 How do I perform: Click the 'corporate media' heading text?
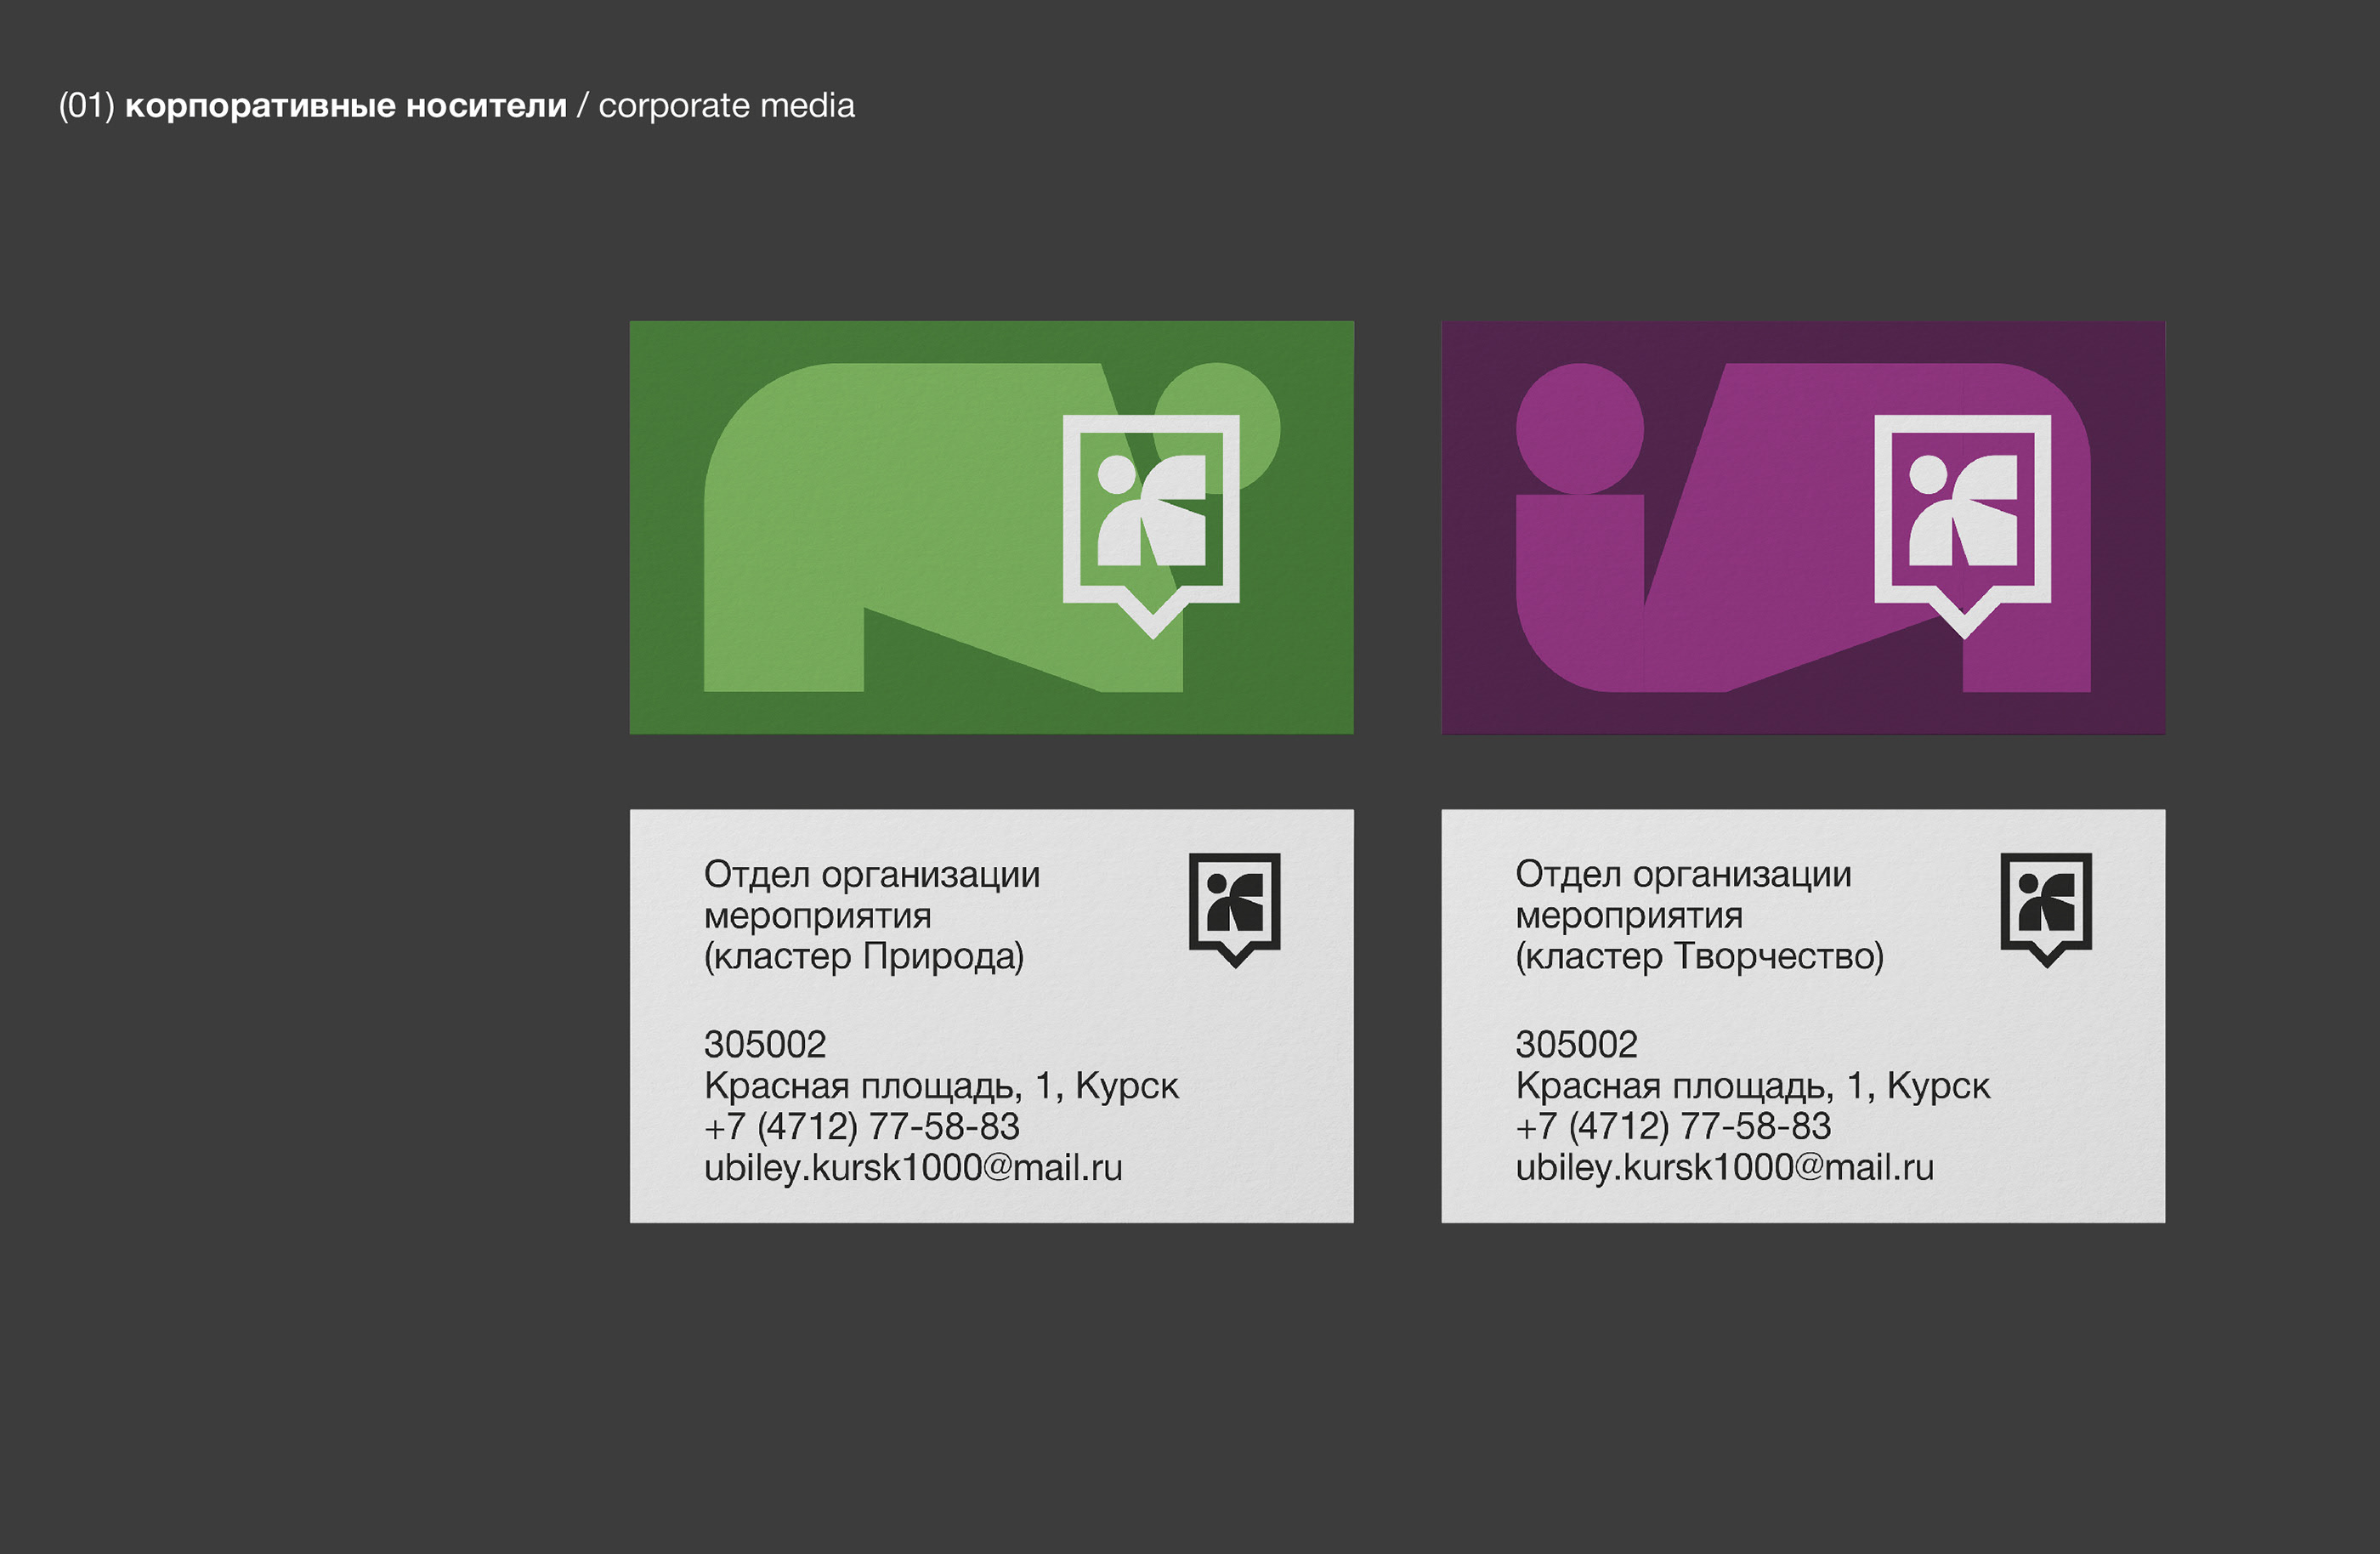point(726,106)
